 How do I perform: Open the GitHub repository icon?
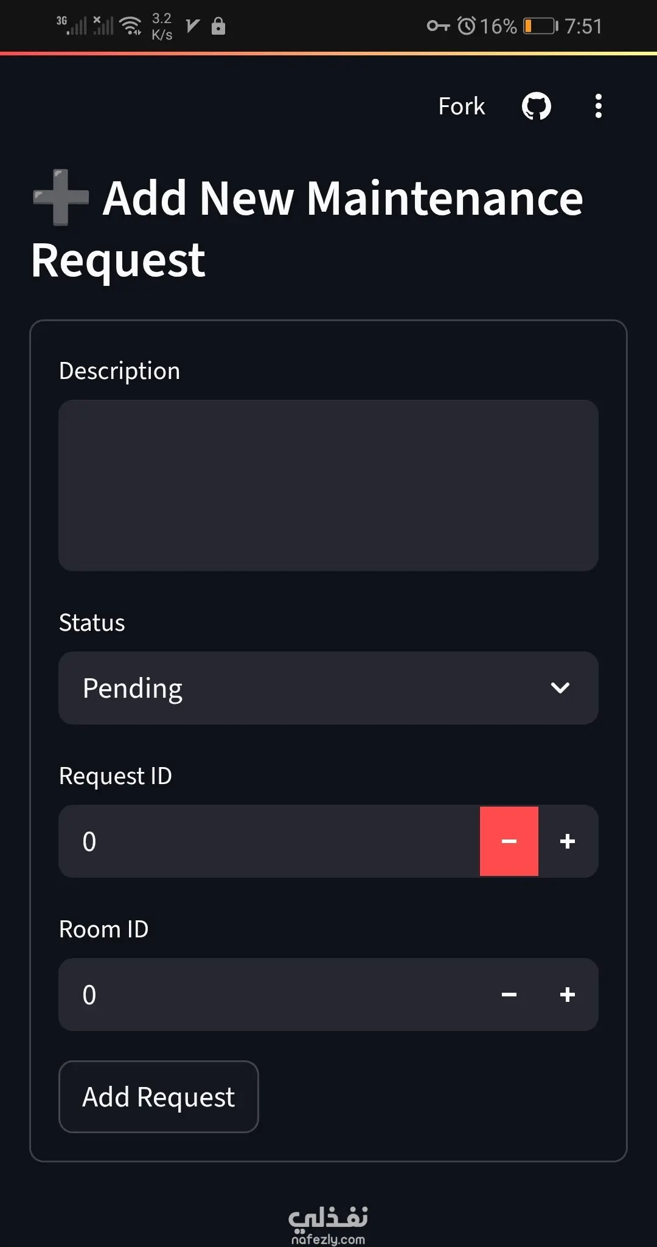tap(536, 106)
